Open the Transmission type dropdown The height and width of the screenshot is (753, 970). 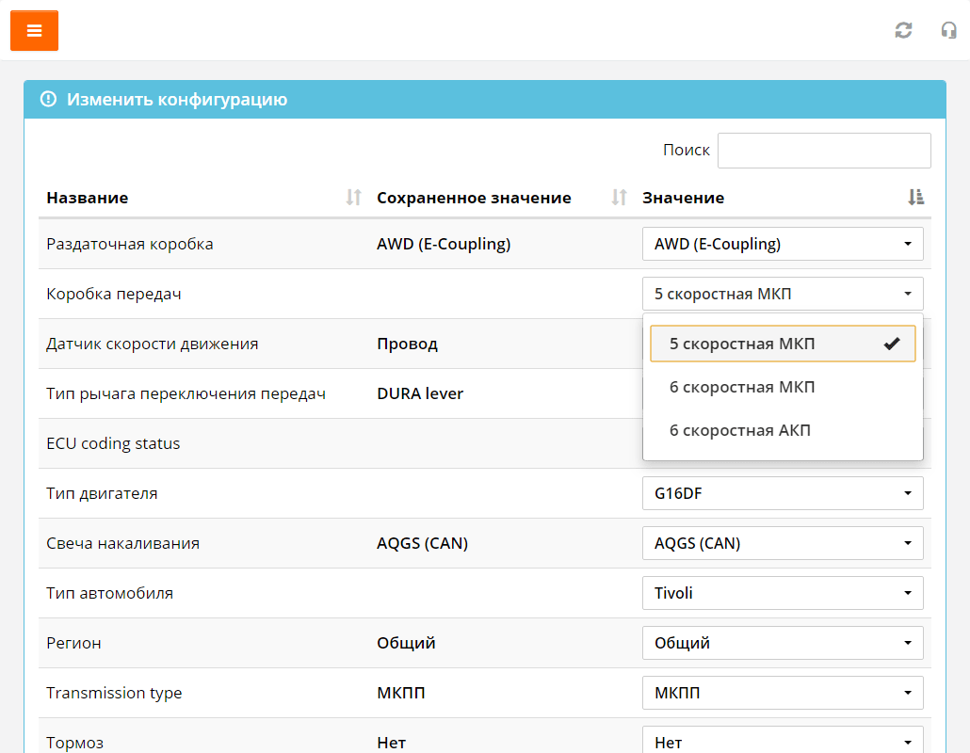click(782, 693)
